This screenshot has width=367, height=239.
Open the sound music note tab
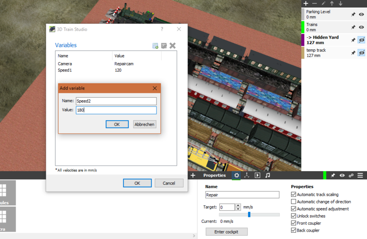pyautogui.click(x=268, y=175)
